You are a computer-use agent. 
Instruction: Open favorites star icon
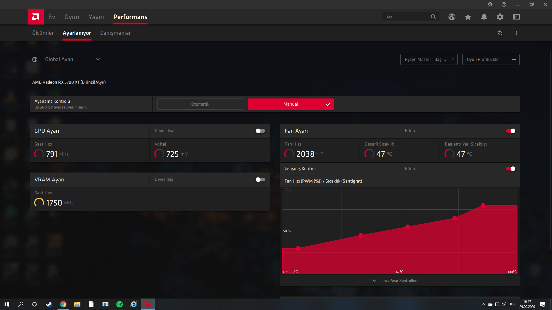[468, 17]
